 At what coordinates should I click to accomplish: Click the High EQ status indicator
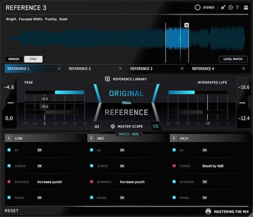(174, 150)
